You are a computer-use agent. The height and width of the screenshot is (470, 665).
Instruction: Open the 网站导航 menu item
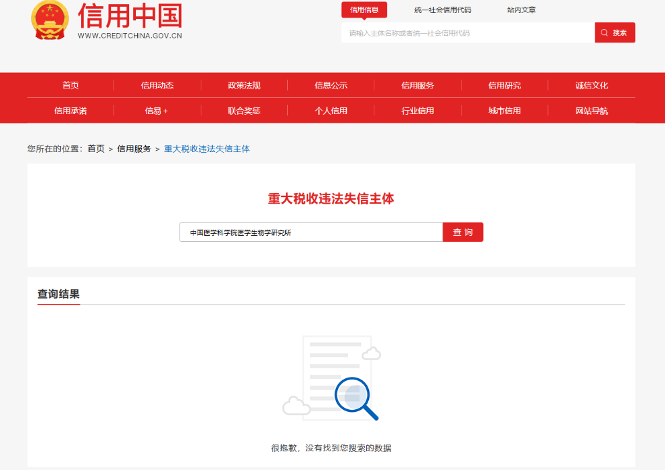pos(591,111)
